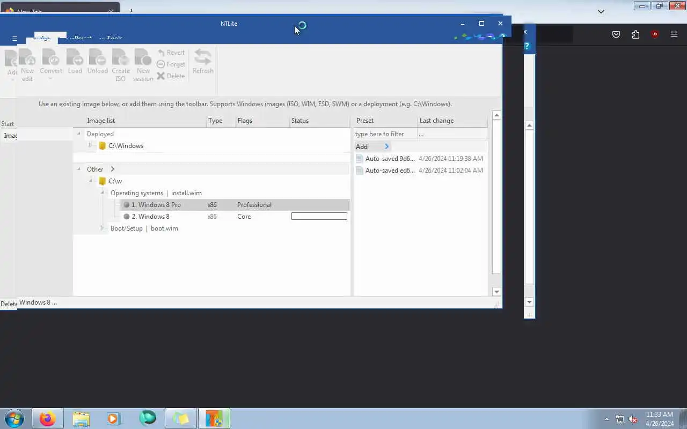Screen dimensions: 687x429
Task: Switch to the Image ribbon tab
Action: click(42, 38)
